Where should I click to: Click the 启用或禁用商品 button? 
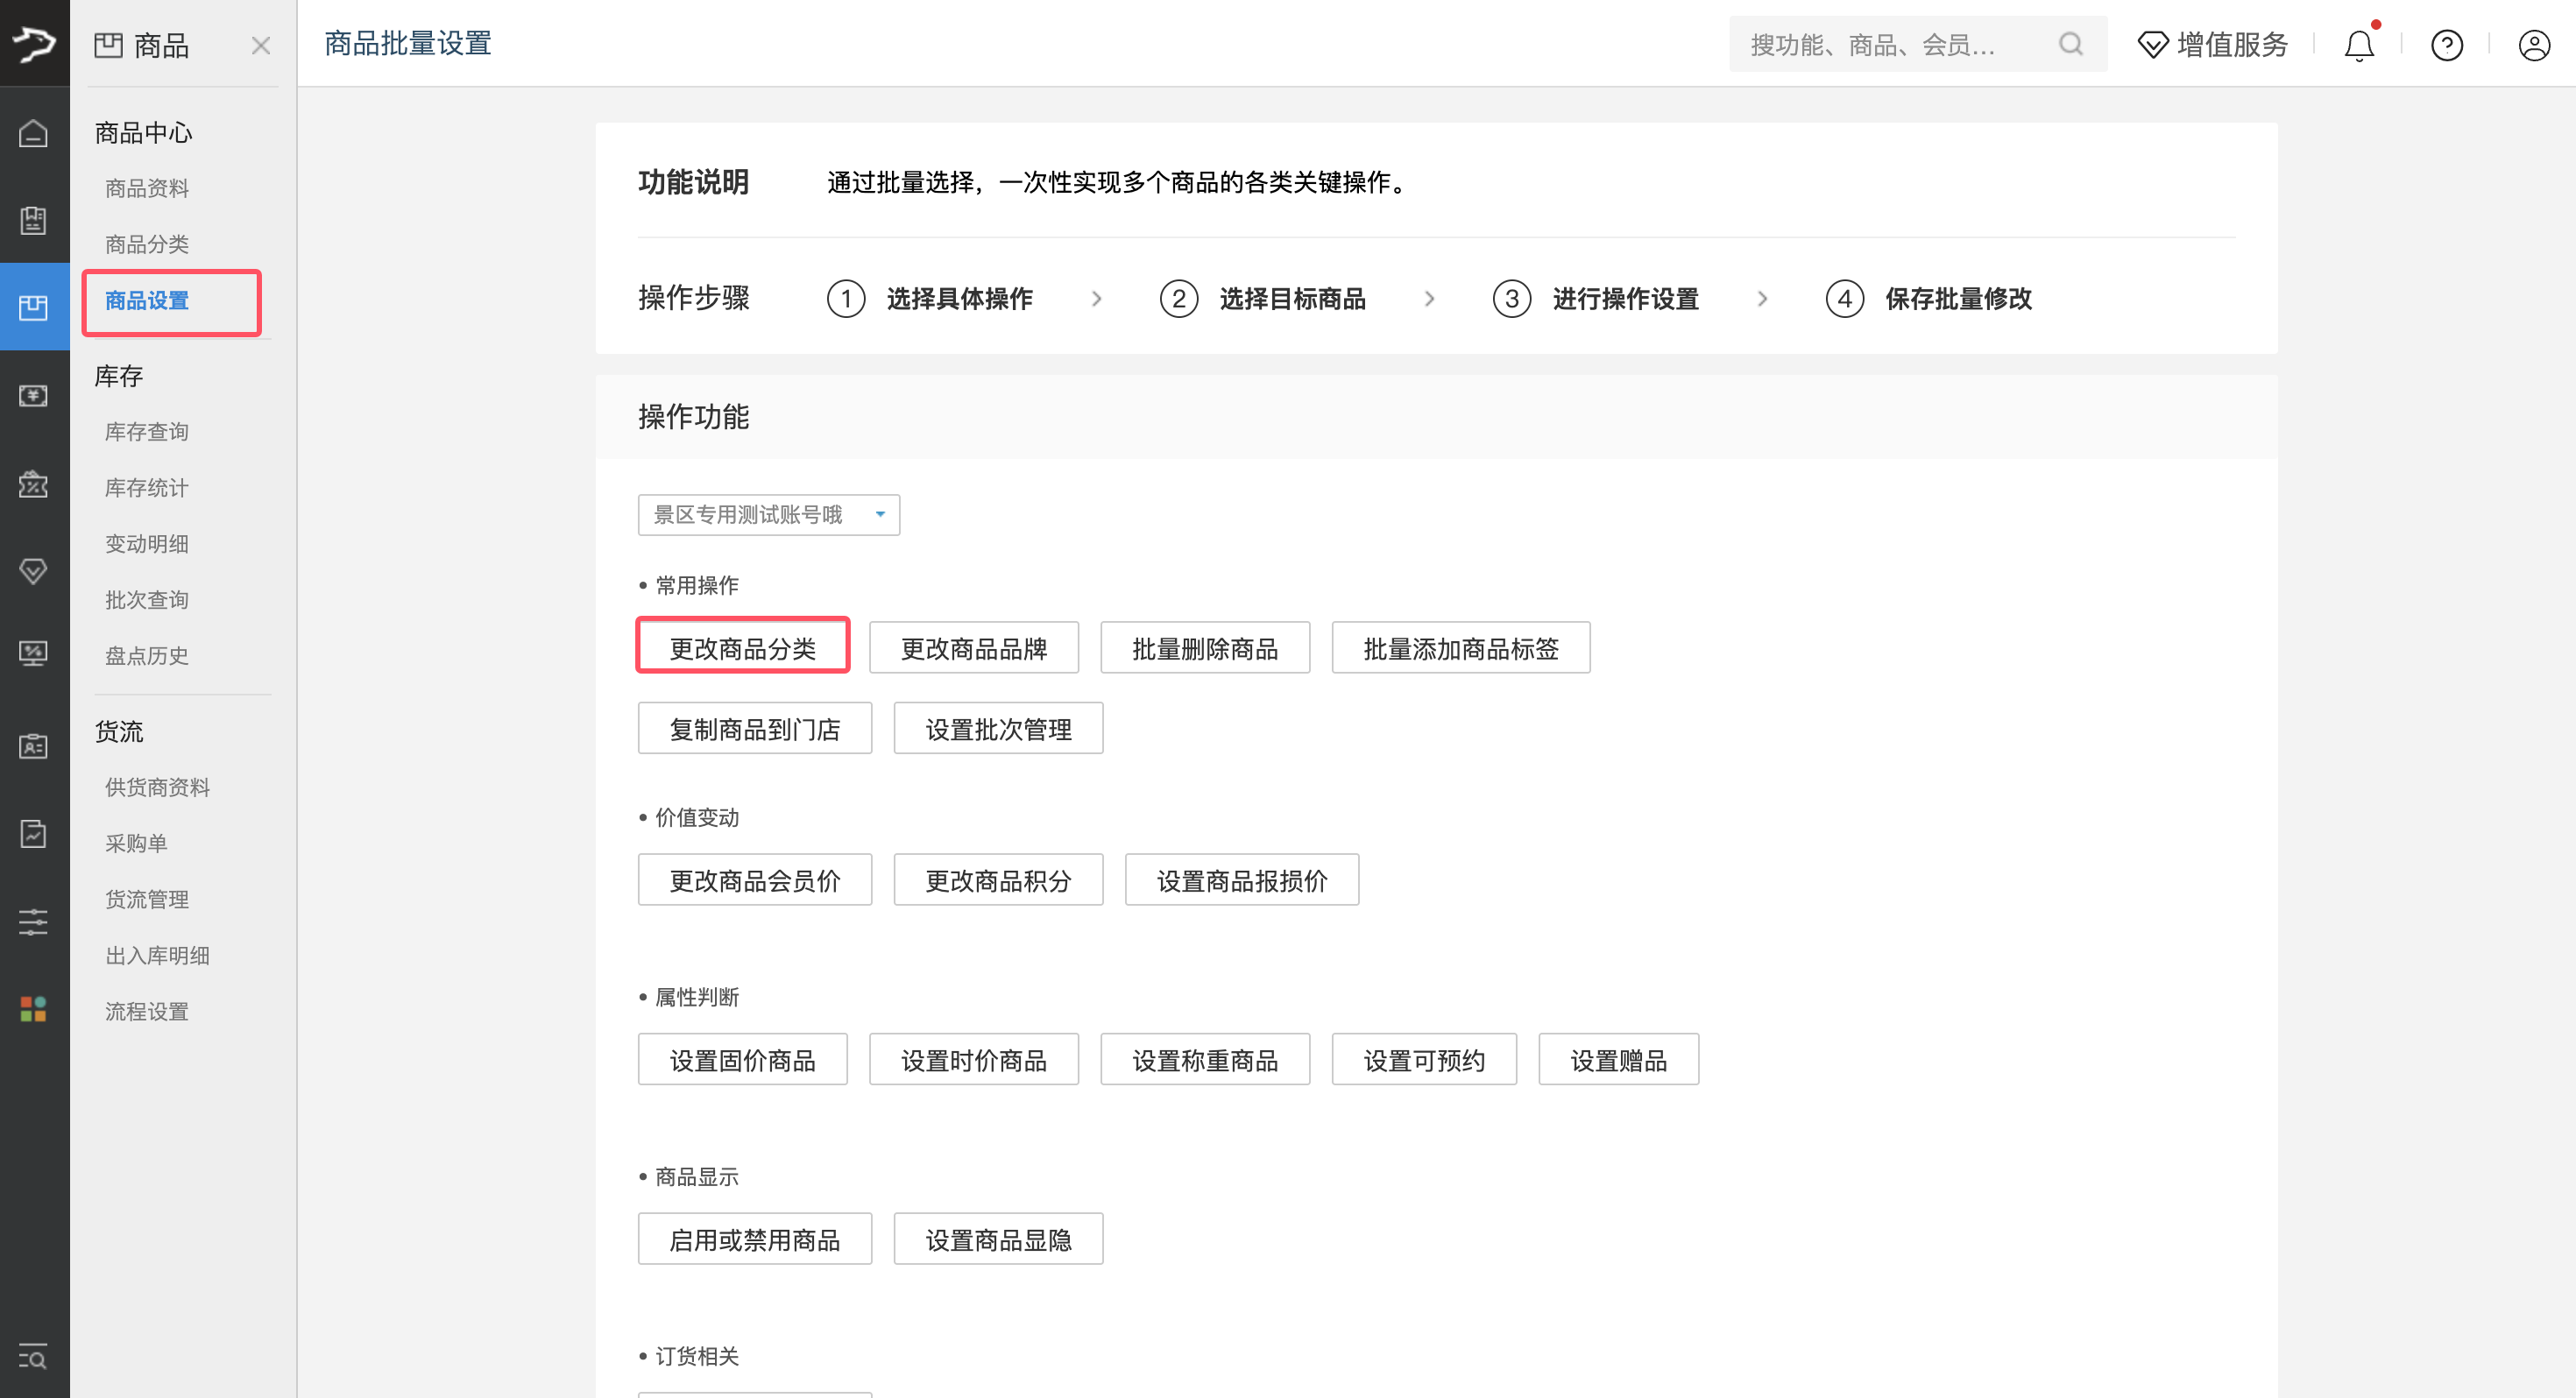[754, 1239]
